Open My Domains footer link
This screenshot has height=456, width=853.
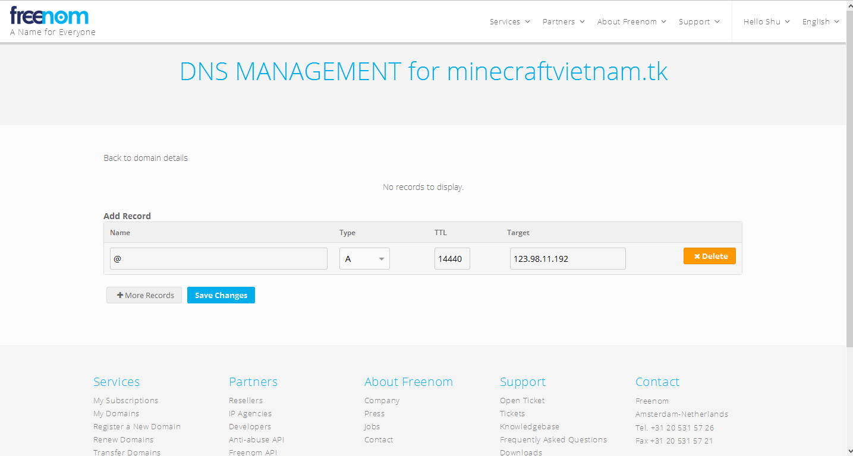tap(117, 414)
